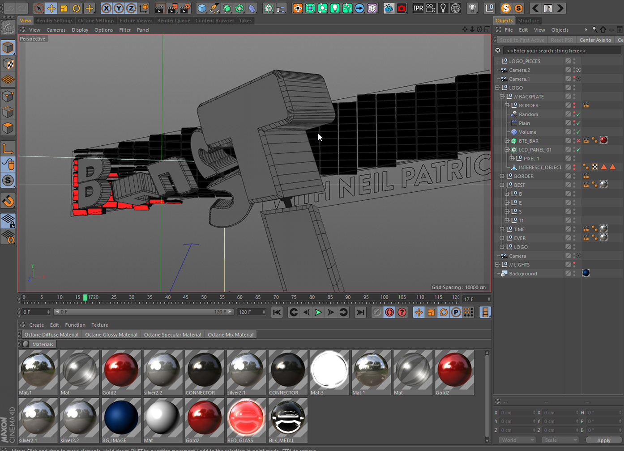Click the magnet workplane snap icon
The height and width of the screenshot is (451, 624).
(8, 201)
